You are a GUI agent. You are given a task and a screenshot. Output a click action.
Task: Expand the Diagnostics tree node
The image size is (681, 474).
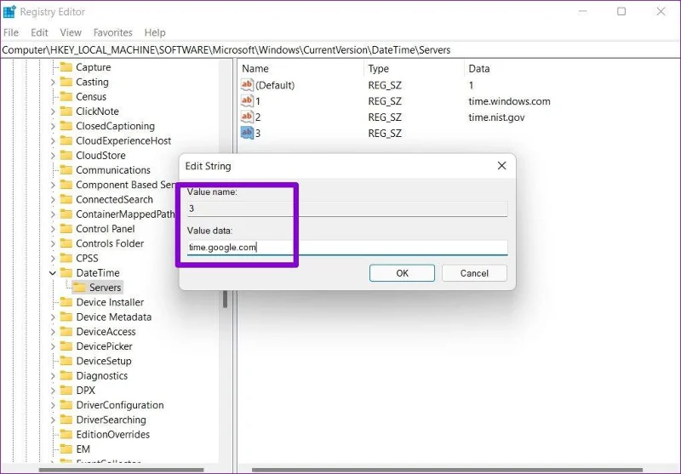click(x=53, y=376)
